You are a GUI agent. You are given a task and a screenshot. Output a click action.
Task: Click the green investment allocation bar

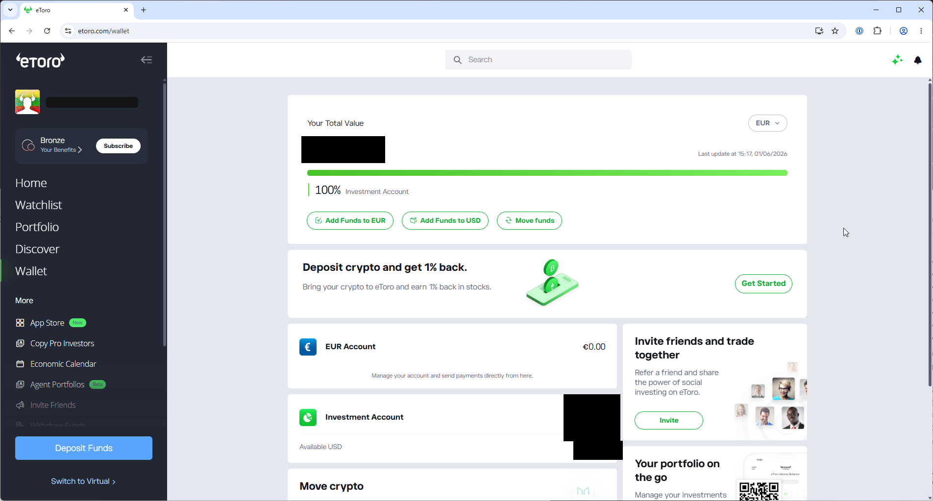[x=547, y=173]
